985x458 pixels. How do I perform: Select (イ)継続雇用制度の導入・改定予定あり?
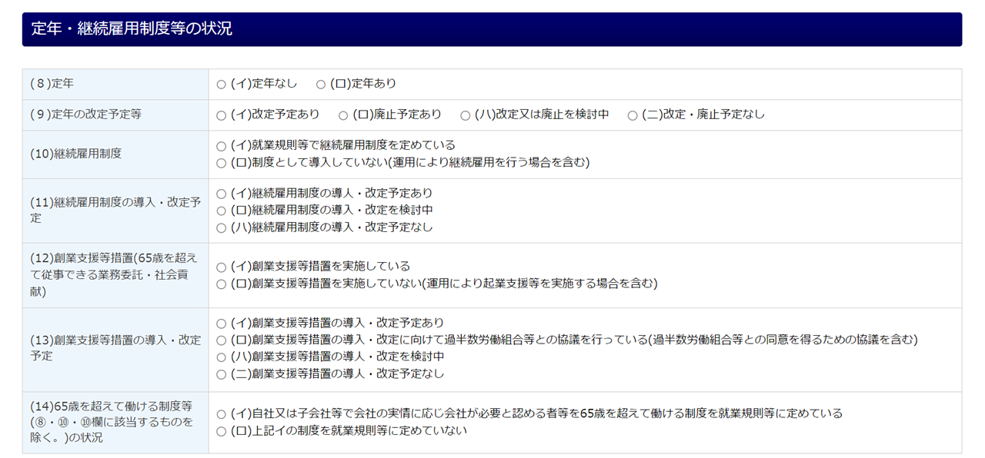tap(222, 194)
